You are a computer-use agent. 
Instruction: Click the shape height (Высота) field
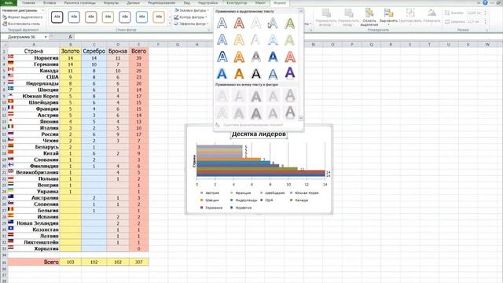474,13
